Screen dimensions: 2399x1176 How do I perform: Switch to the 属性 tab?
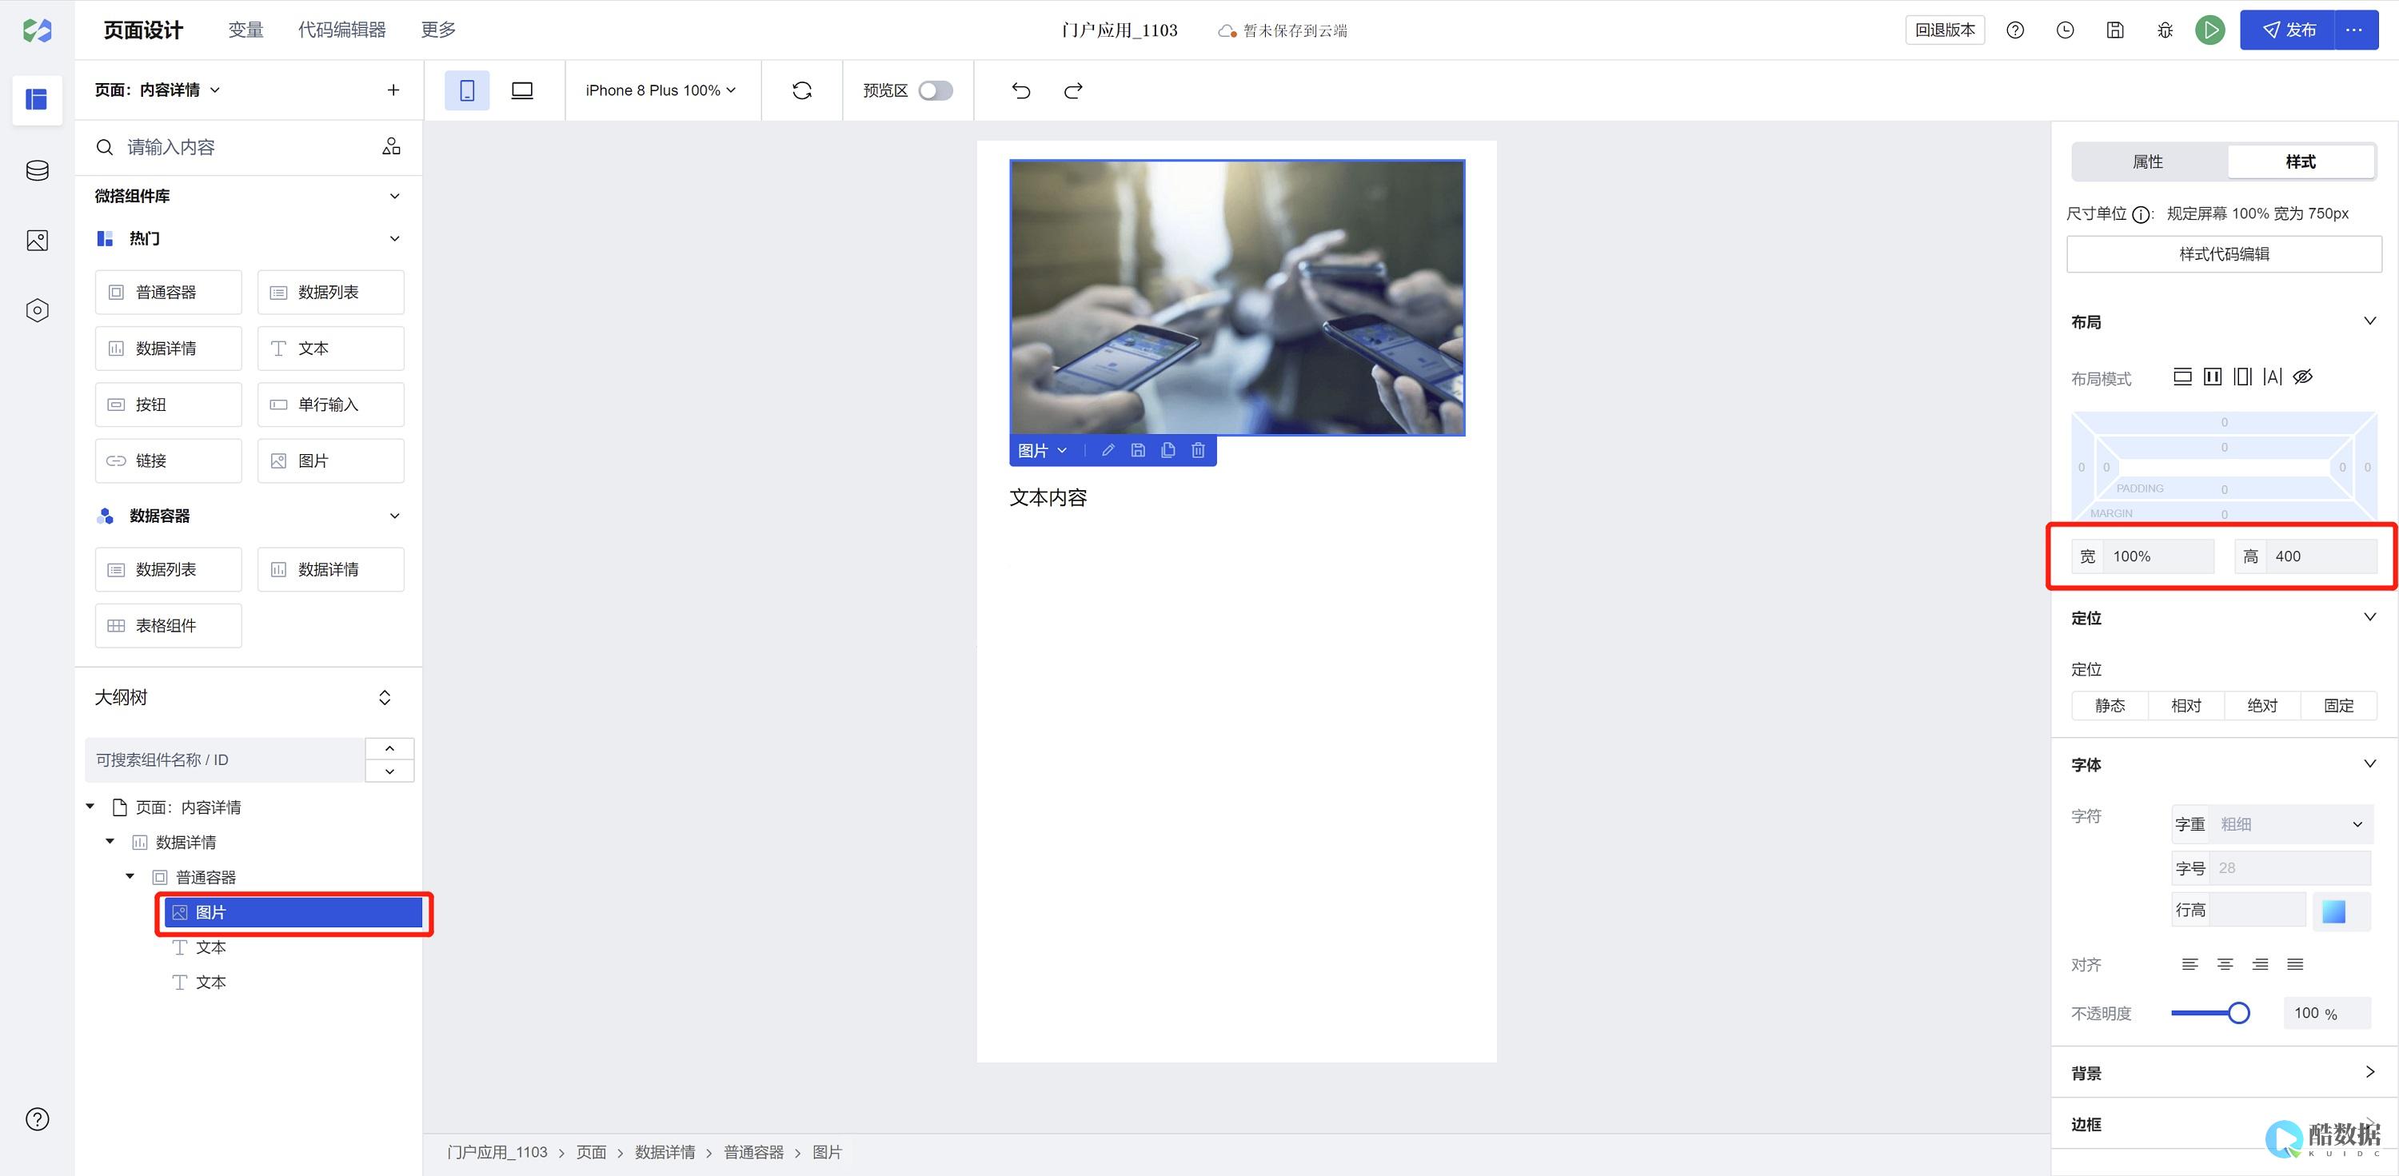pos(2149,161)
